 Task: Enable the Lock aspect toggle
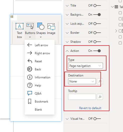tap(97, 24)
